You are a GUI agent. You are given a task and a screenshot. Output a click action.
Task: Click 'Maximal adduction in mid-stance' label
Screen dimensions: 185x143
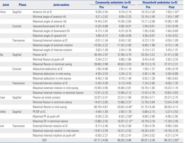tap(52, 79)
